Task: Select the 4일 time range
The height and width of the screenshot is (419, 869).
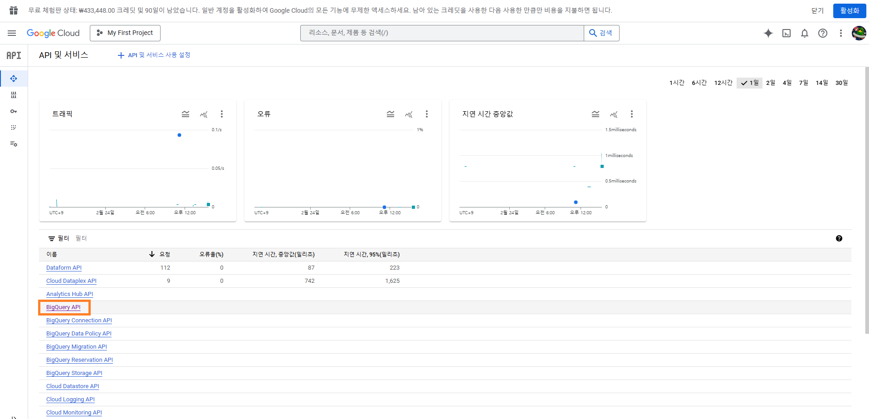Action: (787, 83)
